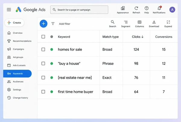181x122 pixels.
Task: Click the search magnifier in the search bar
Action: (x=54, y=10)
